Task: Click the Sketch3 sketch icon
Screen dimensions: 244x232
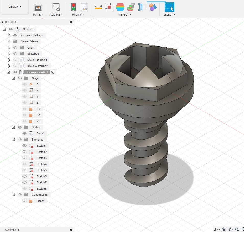Action: point(31,158)
